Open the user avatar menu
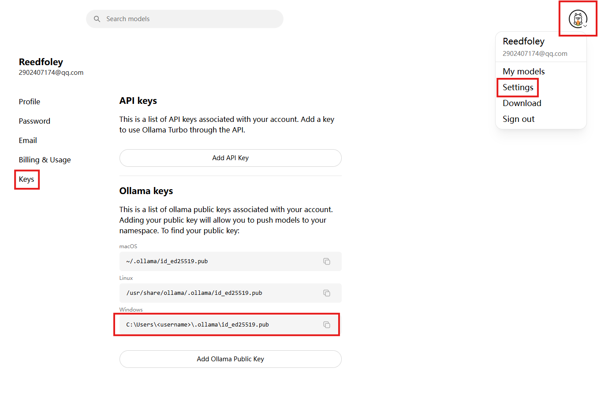The height and width of the screenshot is (400, 616). pos(578,19)
